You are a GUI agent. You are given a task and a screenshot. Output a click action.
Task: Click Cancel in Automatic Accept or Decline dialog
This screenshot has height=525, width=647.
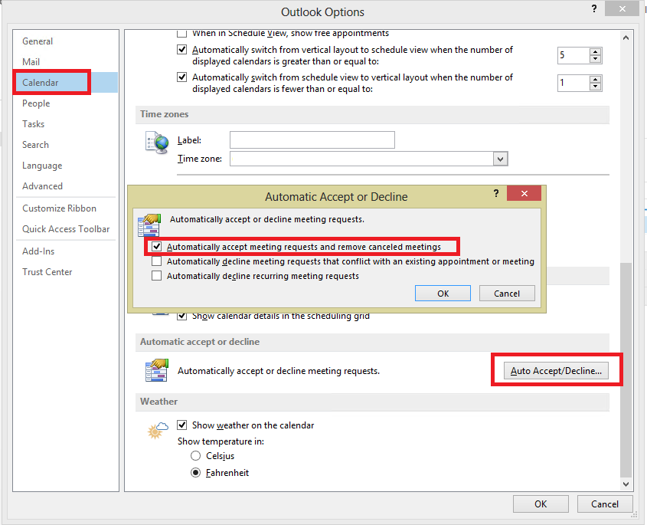click(507, 294)
